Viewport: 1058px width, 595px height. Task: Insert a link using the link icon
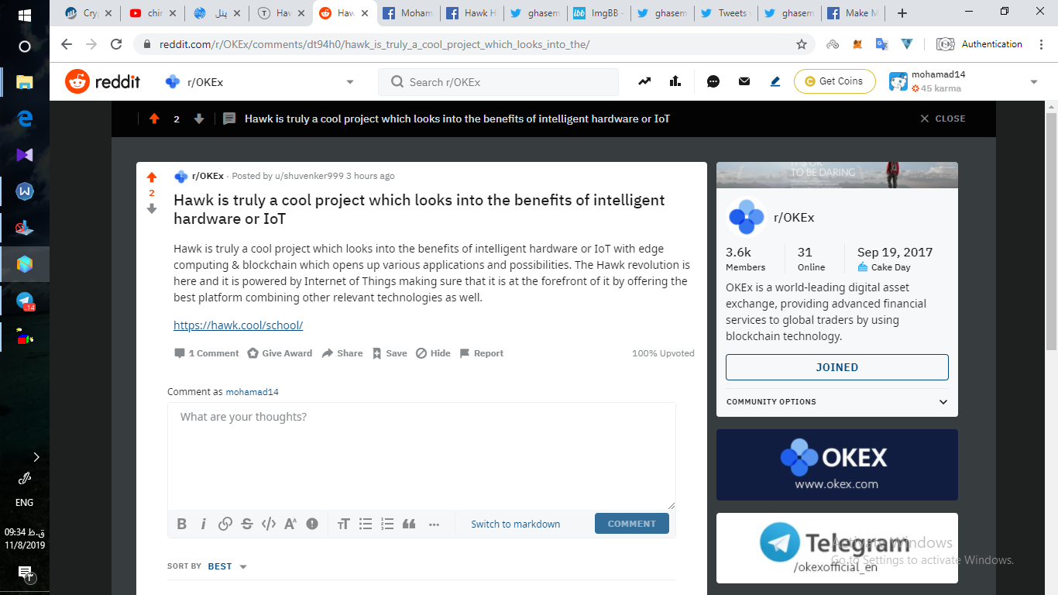[225, 524]
